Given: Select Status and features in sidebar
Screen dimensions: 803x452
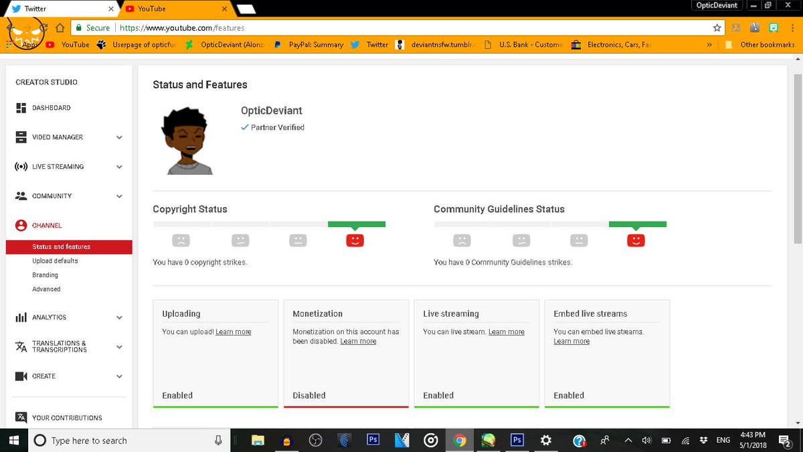Looking at the screenshot, I should point(69,246).
